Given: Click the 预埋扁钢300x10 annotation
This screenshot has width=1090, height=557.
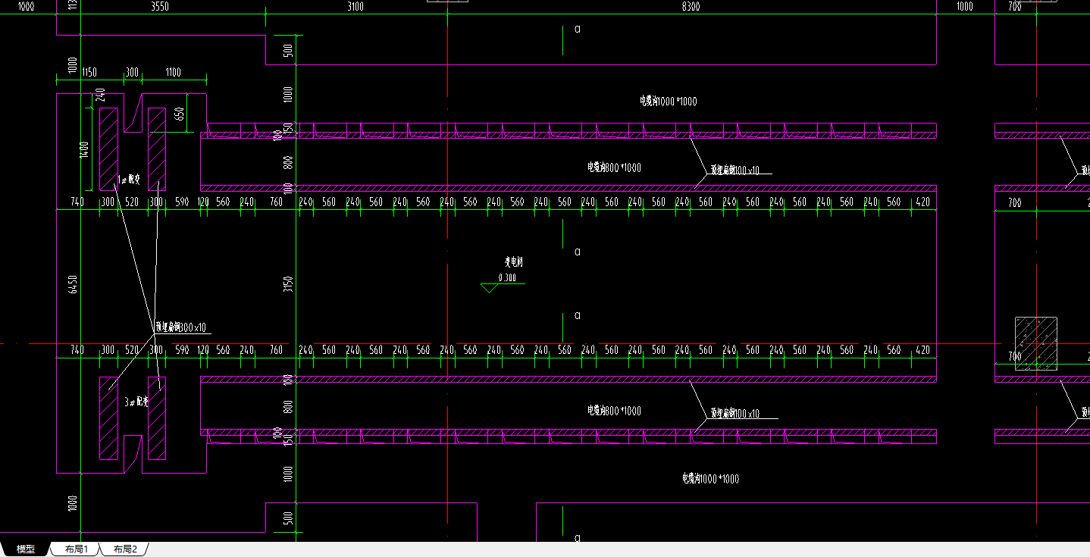Looking at the screenshot, I should pos(180,327).
